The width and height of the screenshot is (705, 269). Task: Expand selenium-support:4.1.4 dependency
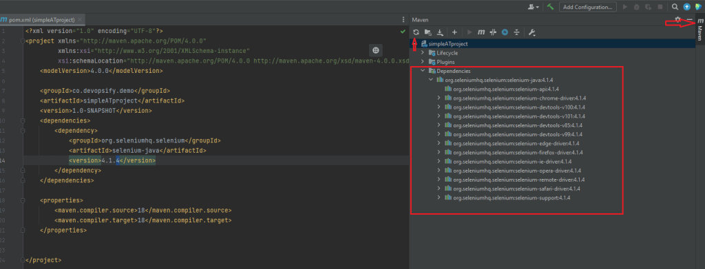pos(439,197)
